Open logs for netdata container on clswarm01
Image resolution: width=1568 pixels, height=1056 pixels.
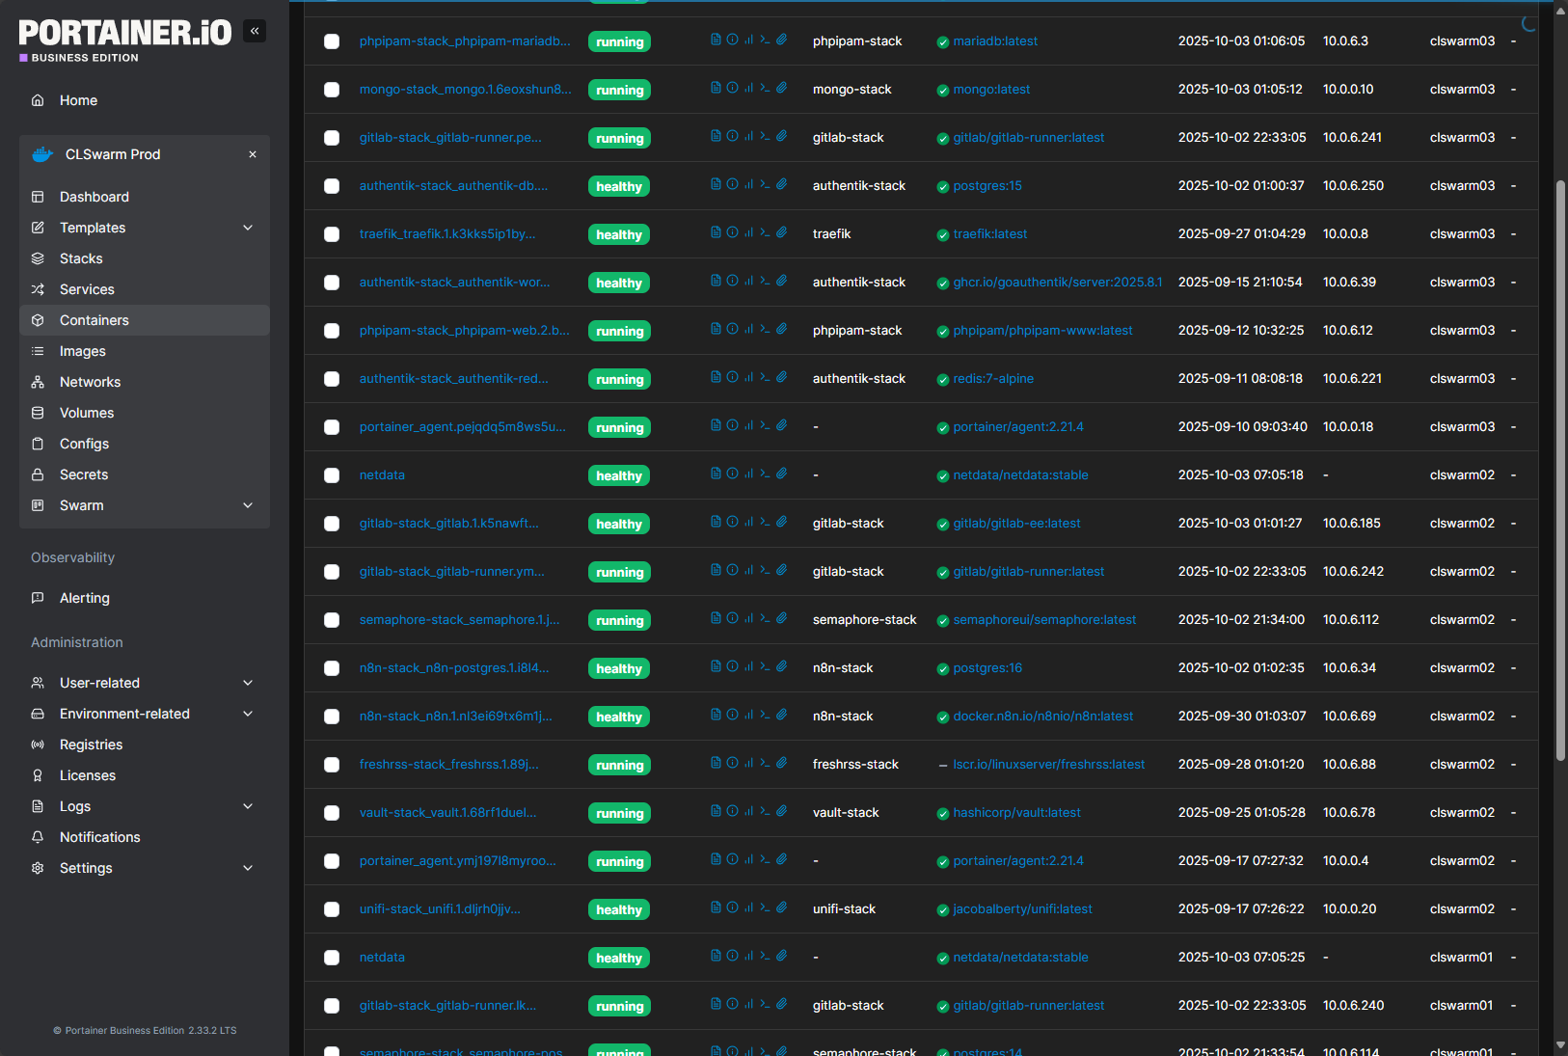[x=716, y=956]
